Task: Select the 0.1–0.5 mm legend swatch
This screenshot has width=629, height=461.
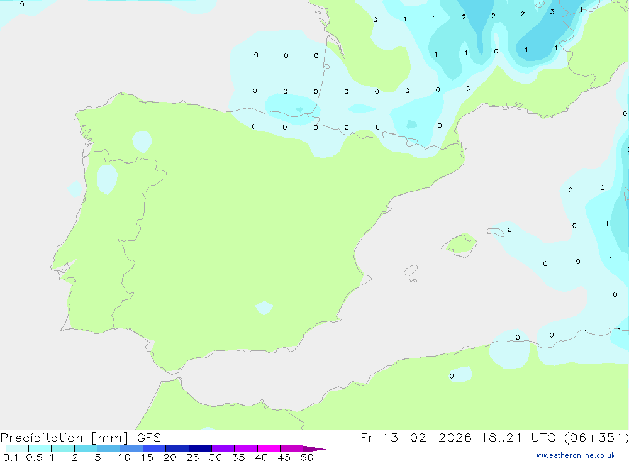Action: click(17, 448)
